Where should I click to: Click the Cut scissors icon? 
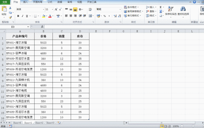click(10, 8)
